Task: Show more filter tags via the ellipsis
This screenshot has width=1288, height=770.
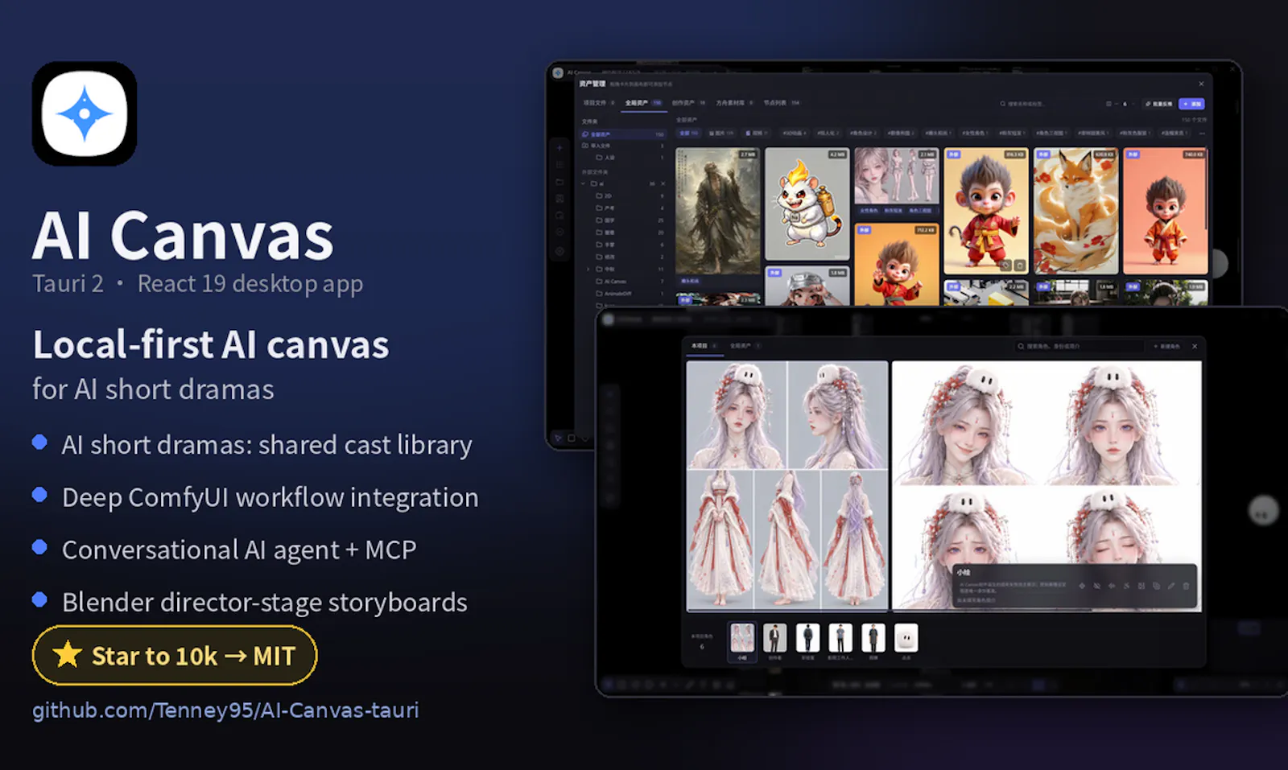Action: click(x=1202, y=133)
